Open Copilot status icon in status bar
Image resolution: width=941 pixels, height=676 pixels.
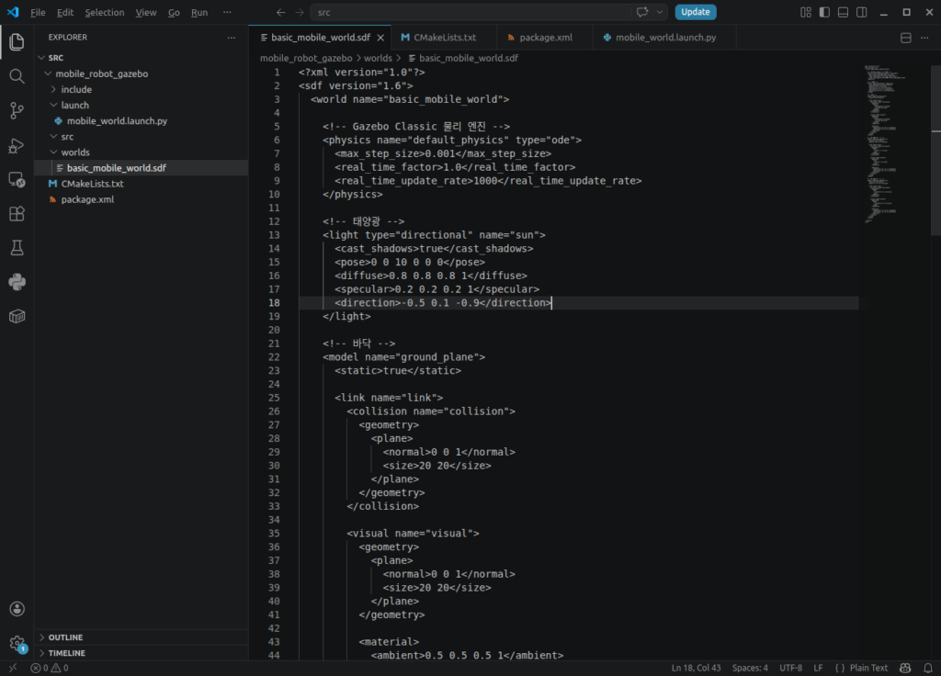coord(905,668)
